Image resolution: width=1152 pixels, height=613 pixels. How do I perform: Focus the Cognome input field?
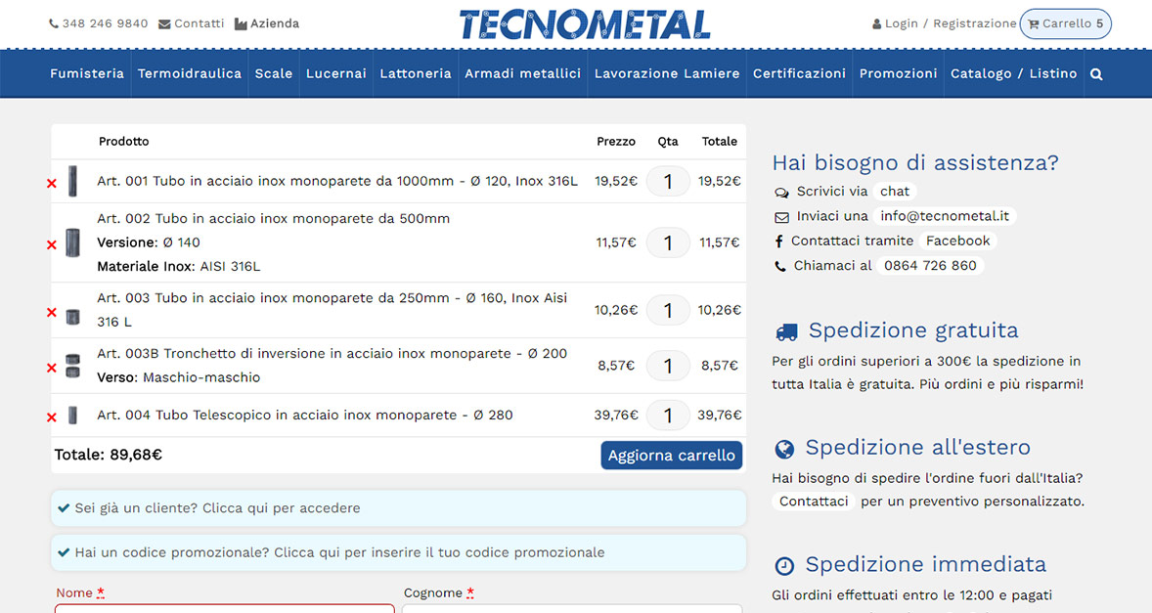tap(572, 608)
